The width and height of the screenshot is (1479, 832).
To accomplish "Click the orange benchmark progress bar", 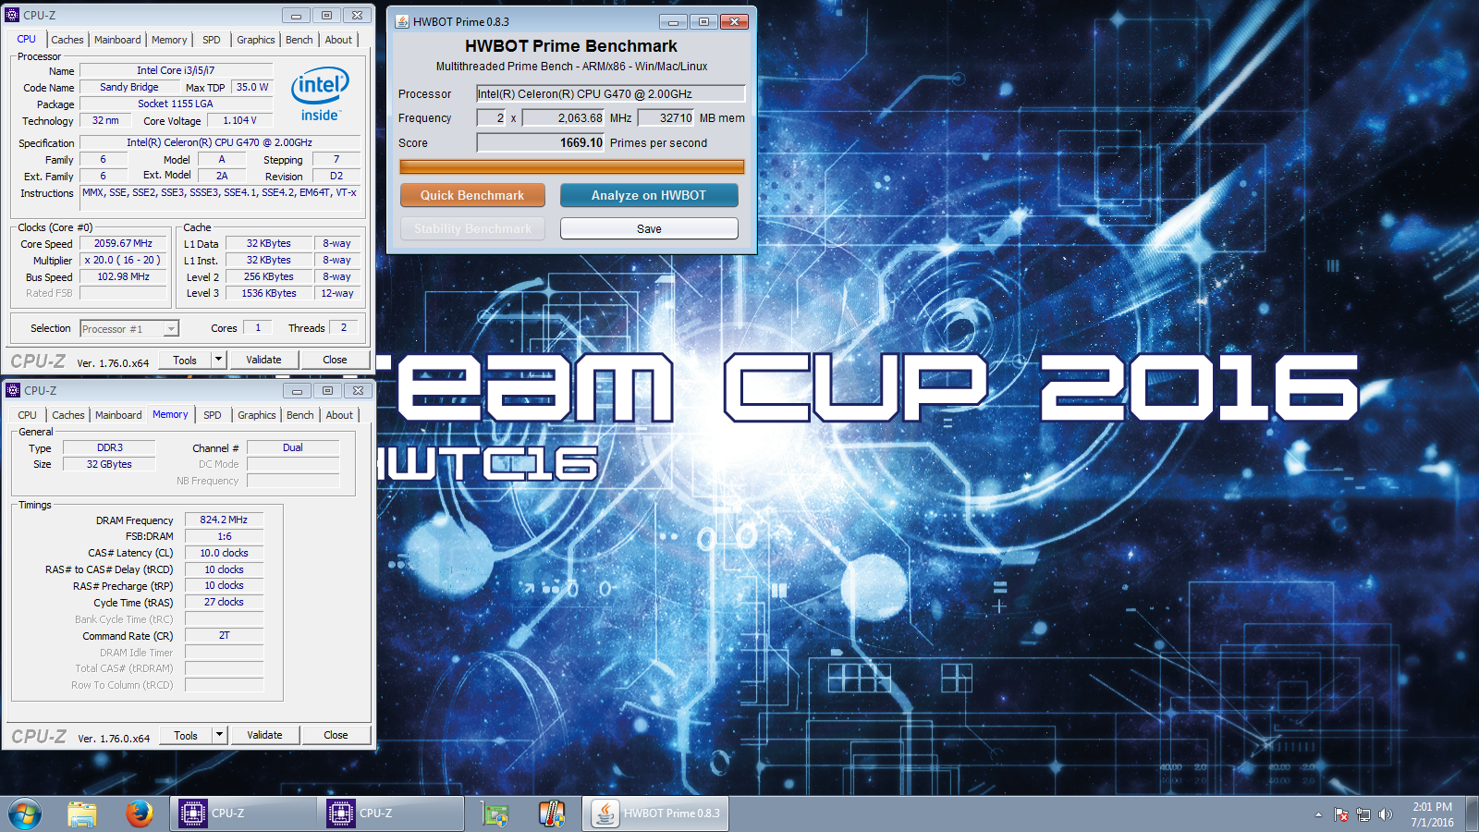I will (571, 166).
